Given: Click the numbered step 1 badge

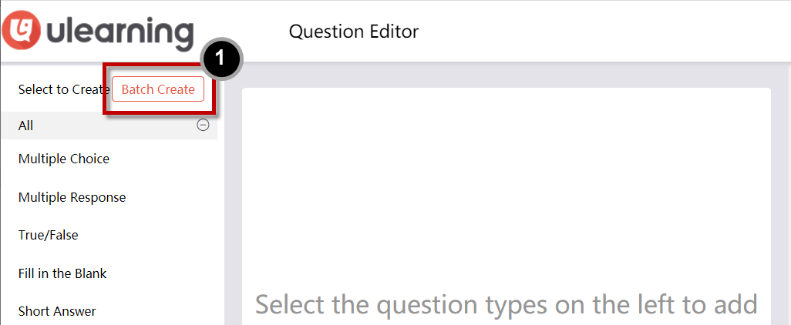Looking at the screenshot, I should pyautogui.click(x=222, y=59).
